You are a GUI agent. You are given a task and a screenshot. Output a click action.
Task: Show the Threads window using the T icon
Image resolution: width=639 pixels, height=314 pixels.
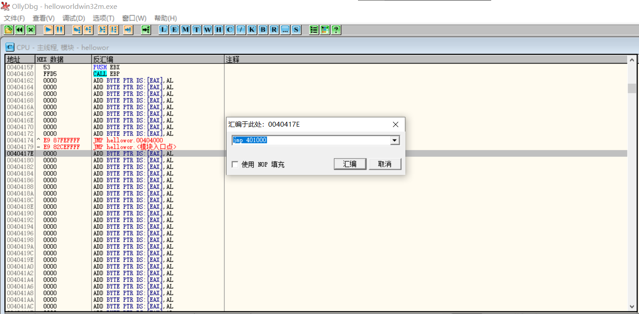[196, 29]
